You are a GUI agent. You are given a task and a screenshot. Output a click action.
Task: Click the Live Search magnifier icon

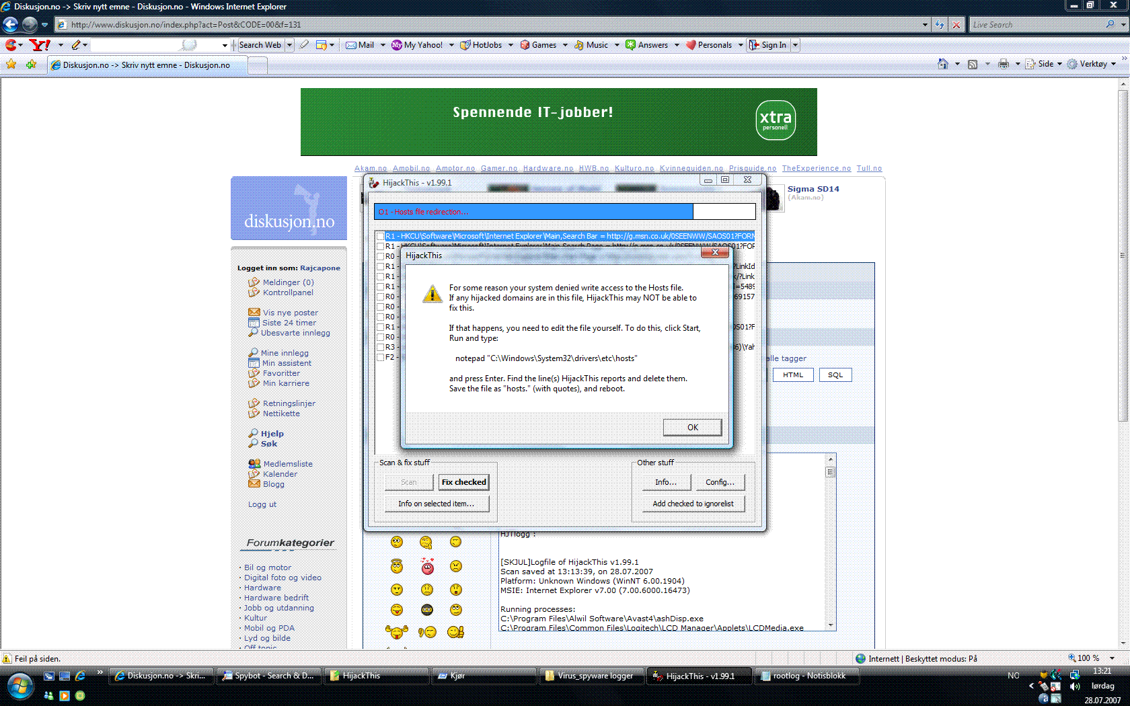(x=1110, y=25)
